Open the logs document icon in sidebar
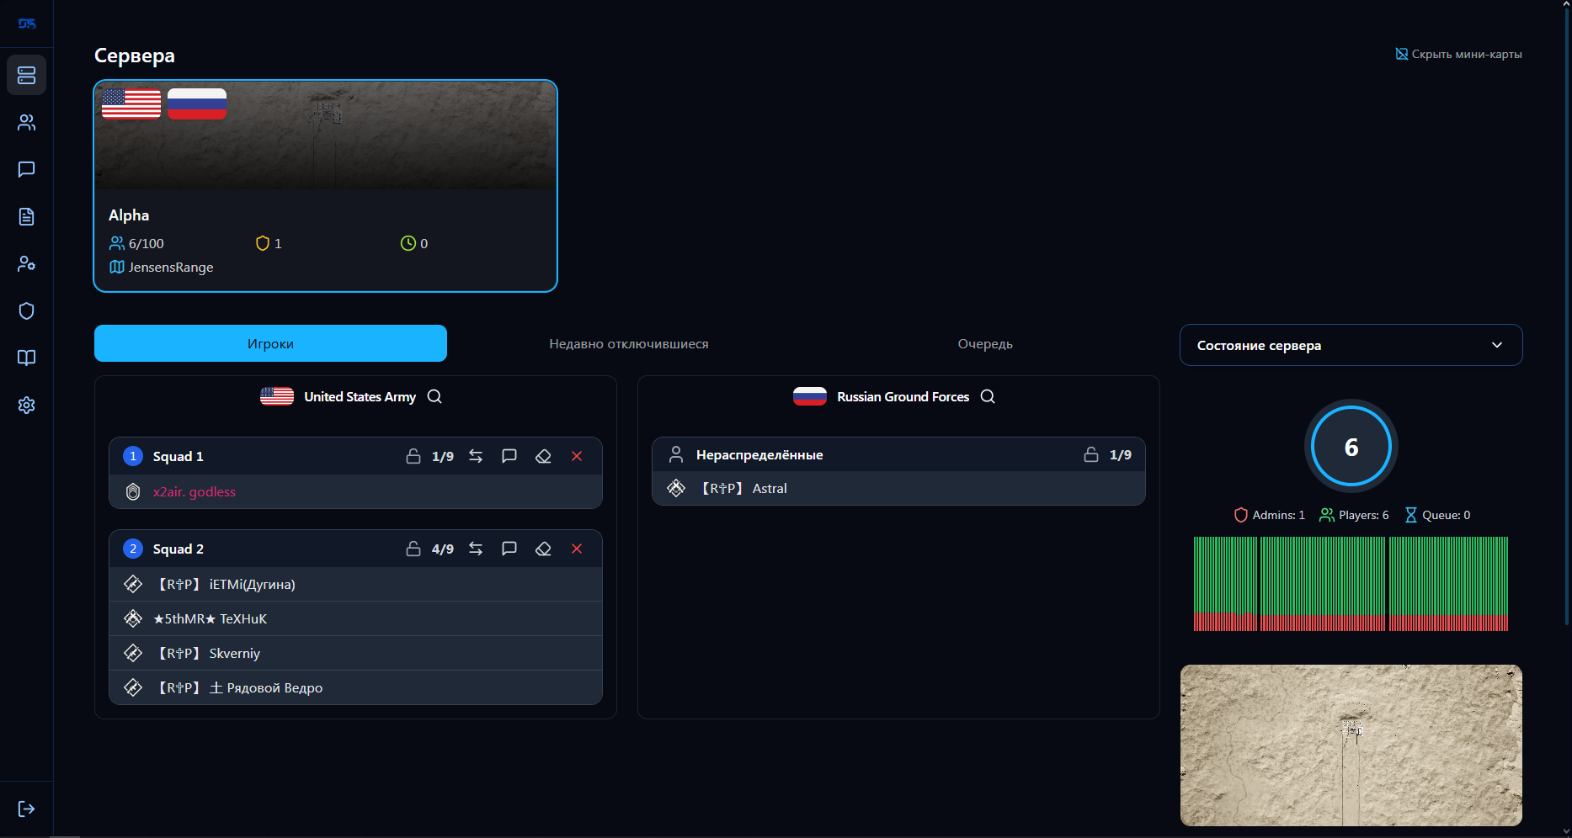Image resolution: width=1572 pixels, height=838 pixels. point(26,216)
